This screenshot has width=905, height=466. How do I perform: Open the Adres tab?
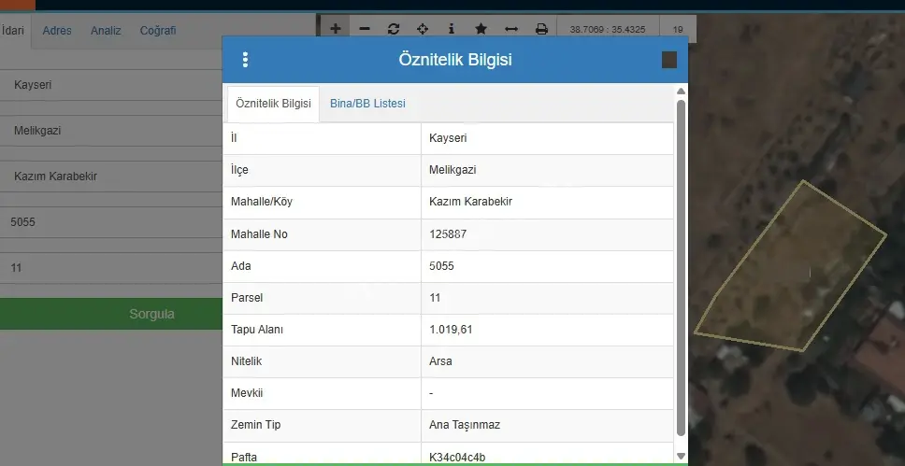tap(57, 31)
